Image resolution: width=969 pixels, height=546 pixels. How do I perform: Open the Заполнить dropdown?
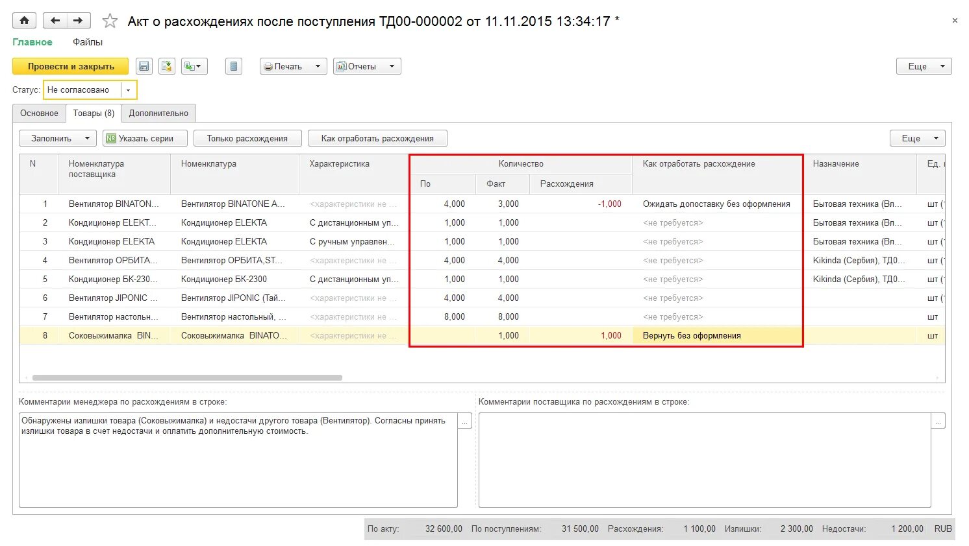58,138
